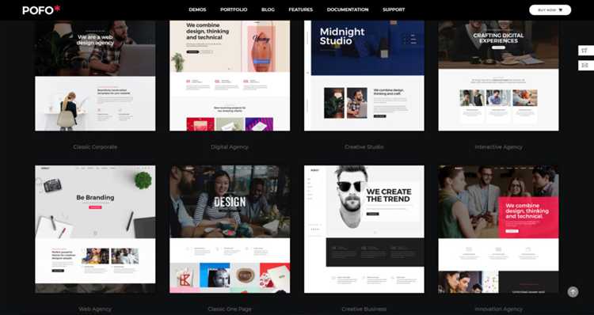594x315 pixels.
Task: Click the Buy Now button
Action: 550,9
